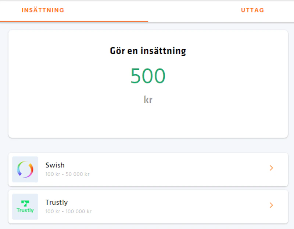Click Swish limit text 100 kr - 50 000 kr
This screenshot has width=294, height=229.
[x=67, y=174]
